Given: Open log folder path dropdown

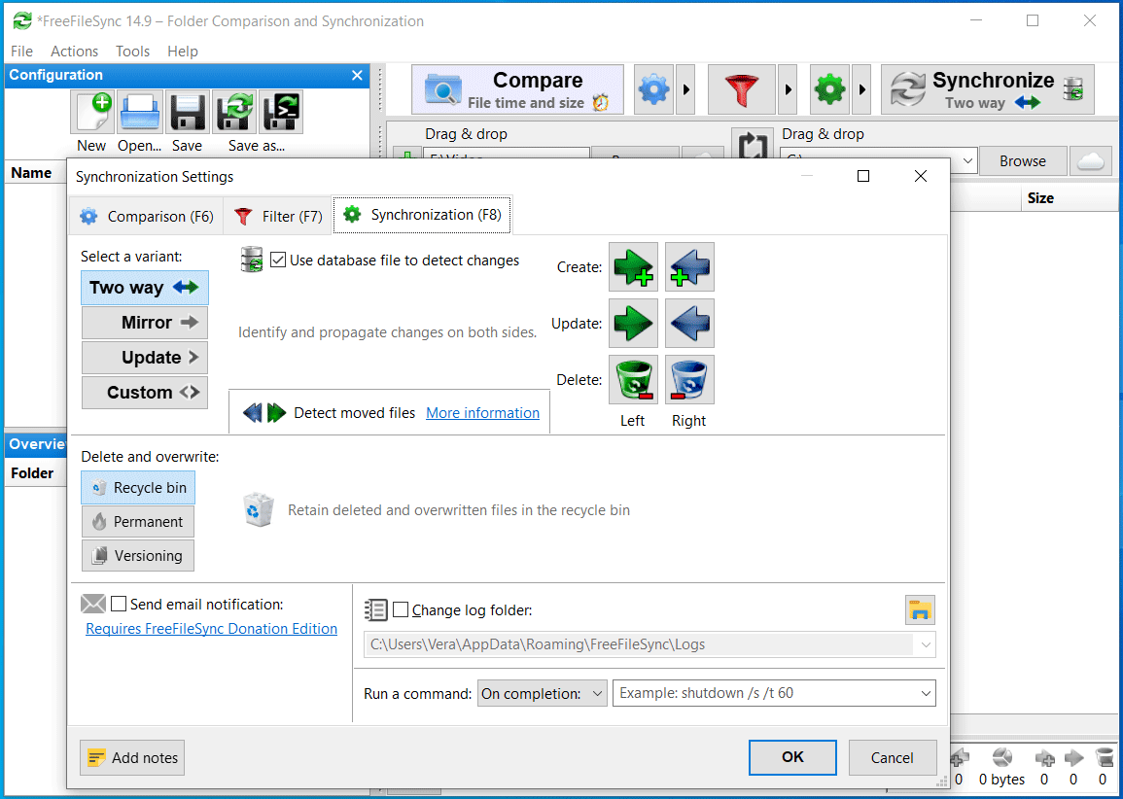Looking at the screenshot, I should [x=926, y=644].
